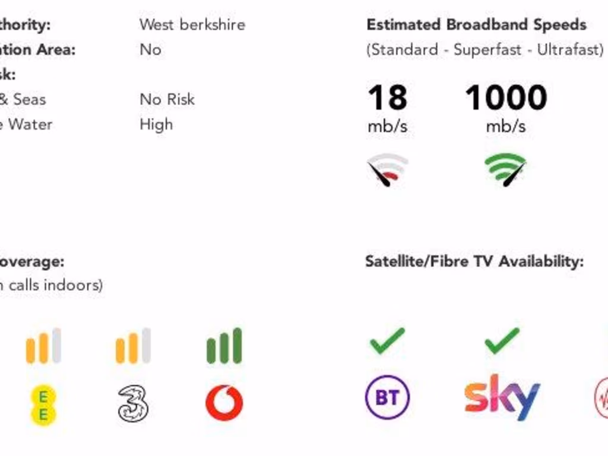Click the No Risk rivers and seas value
The height and width of the screenshot is (456, 608).
(x=167, y=99)
